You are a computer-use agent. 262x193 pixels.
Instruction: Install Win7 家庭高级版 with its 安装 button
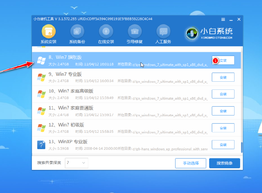223,94
